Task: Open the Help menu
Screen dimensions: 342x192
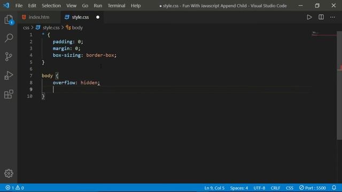Action: click(136, 6)
